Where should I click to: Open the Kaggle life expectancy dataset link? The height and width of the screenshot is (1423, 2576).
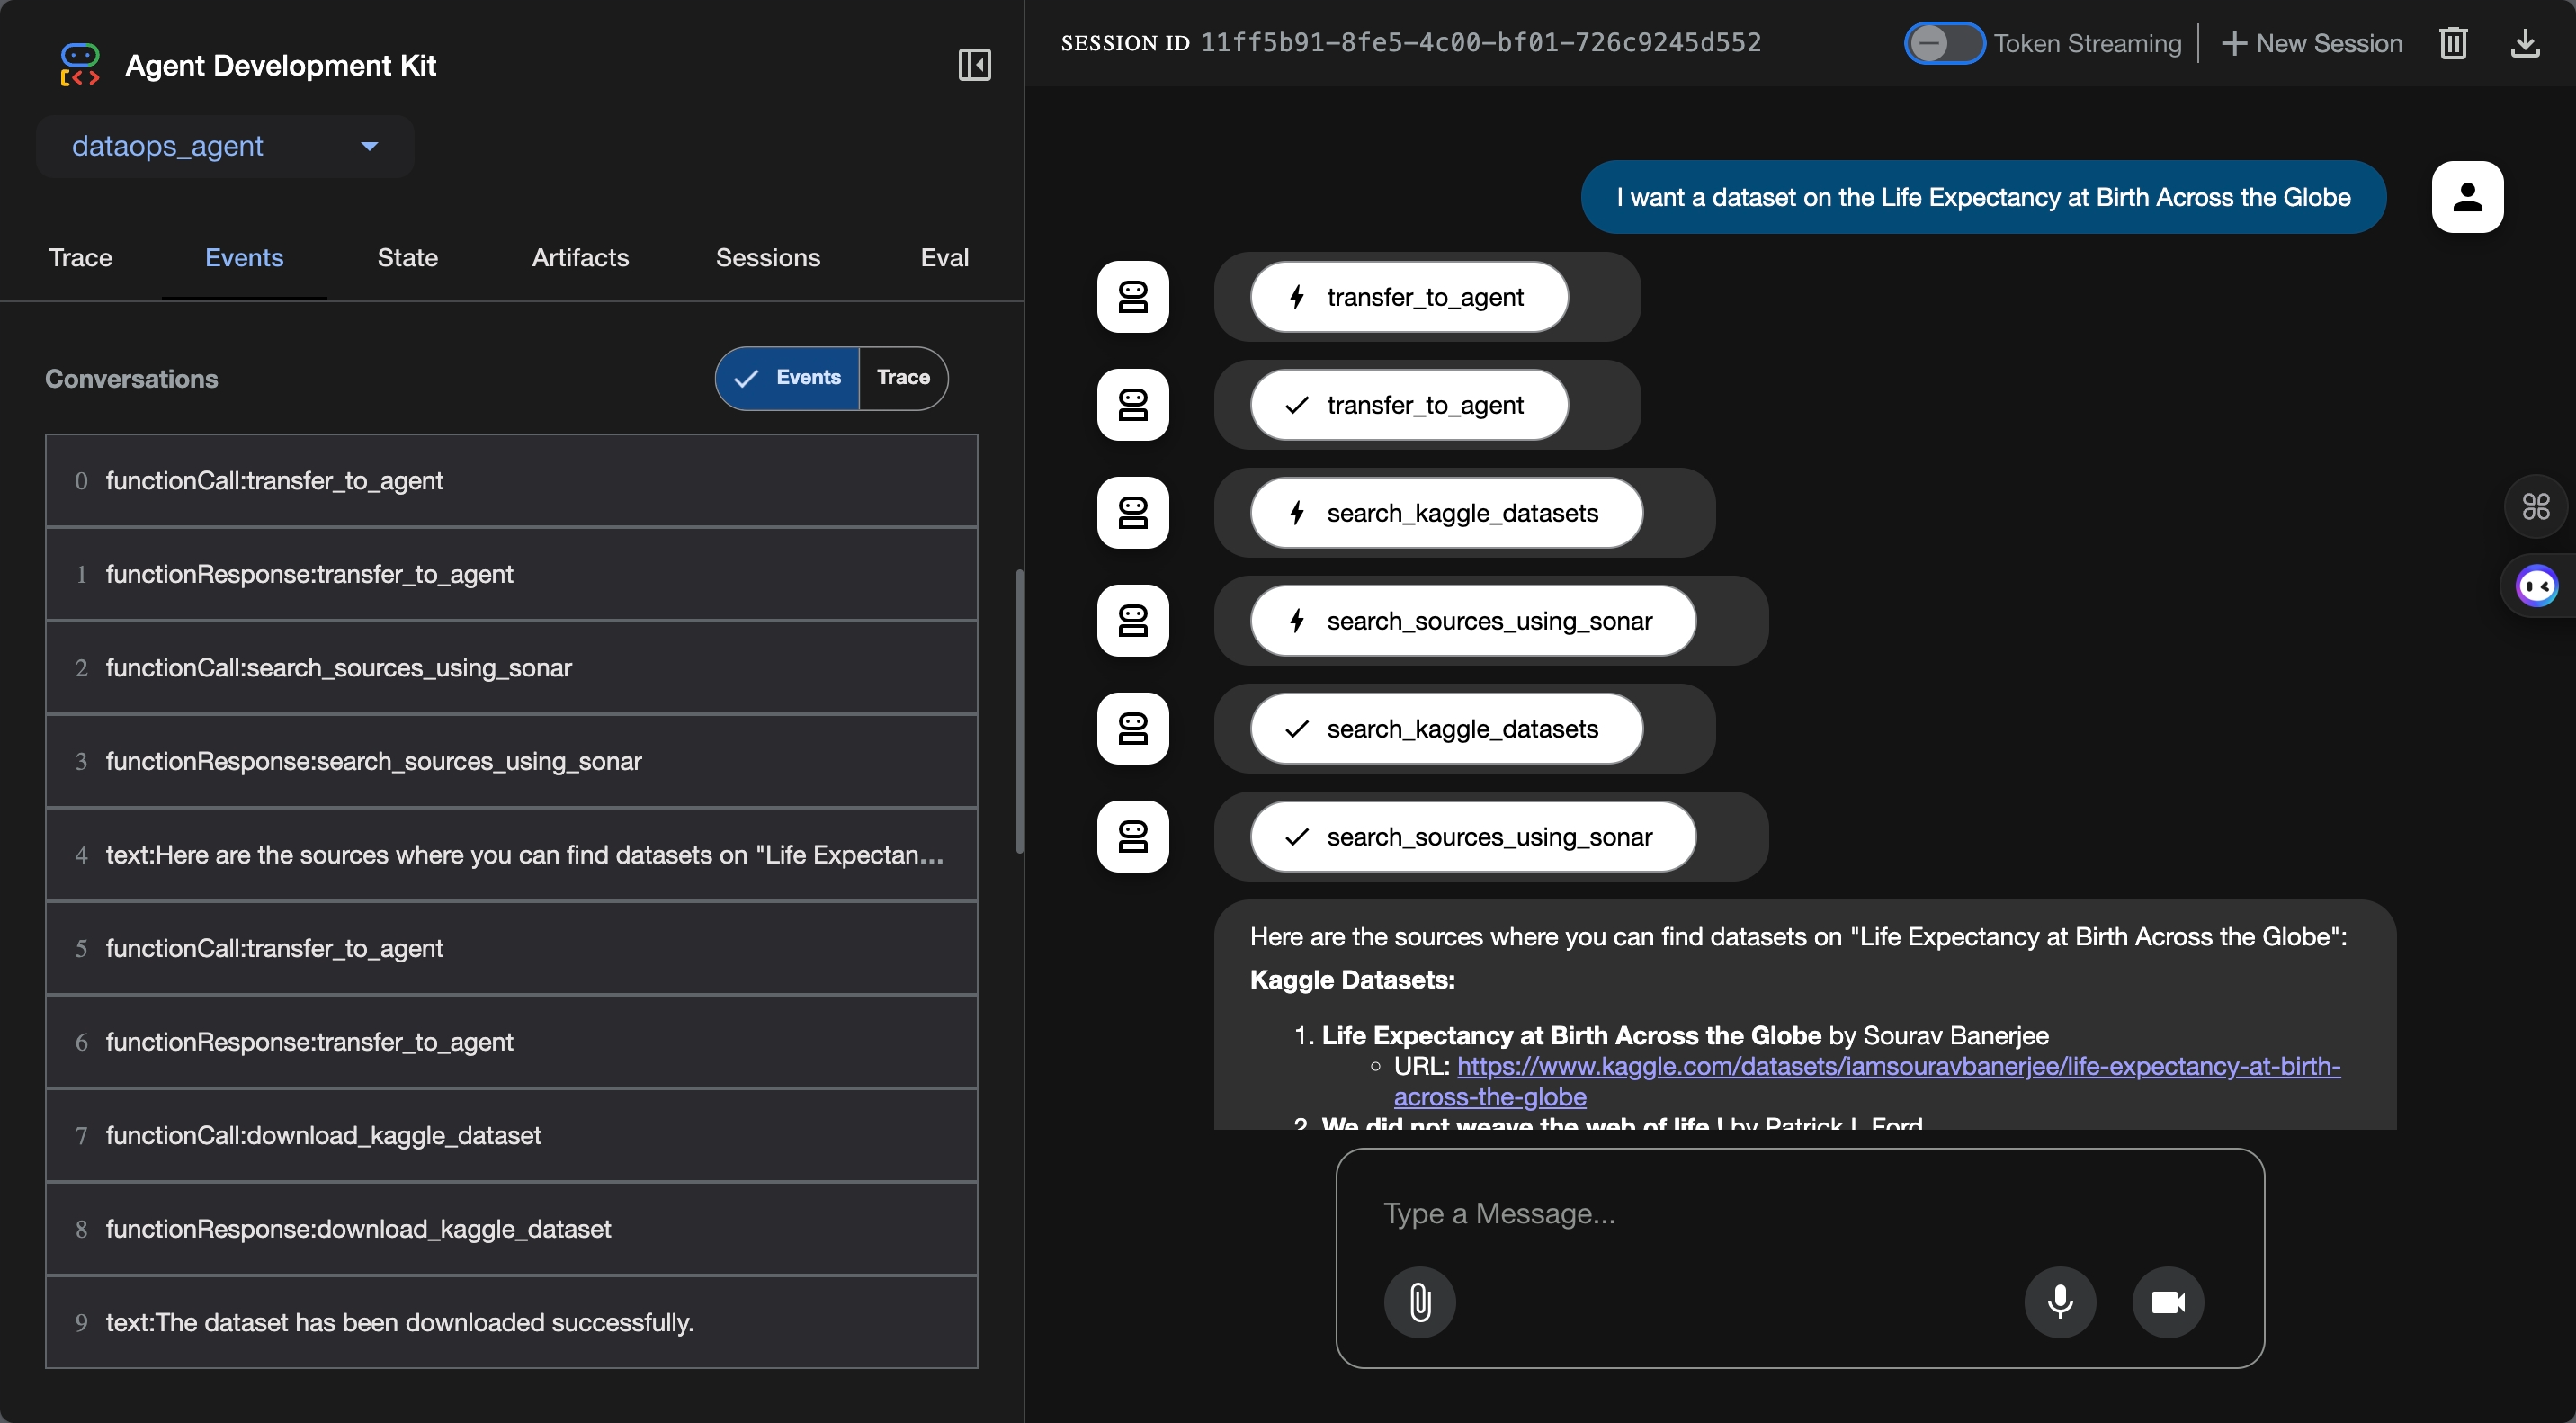pos(1897,1067)
